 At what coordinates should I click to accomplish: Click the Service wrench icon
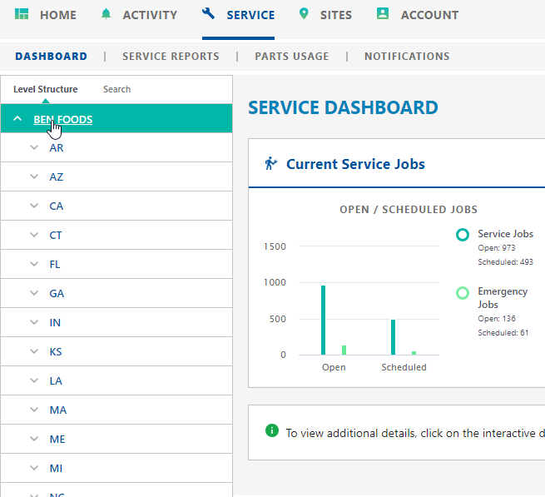tap(209, 14)
